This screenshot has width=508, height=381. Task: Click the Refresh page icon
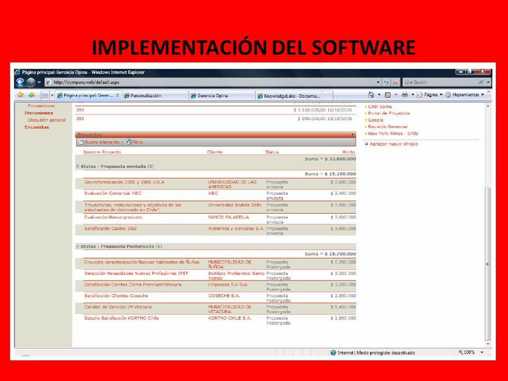[386, 83]
